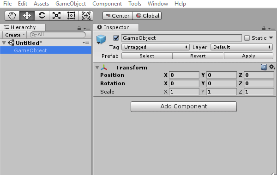Open the Static flags dropdown arrow
This screenshot has width=277, height=175.
pyautogui.click(x=271, y=37)
